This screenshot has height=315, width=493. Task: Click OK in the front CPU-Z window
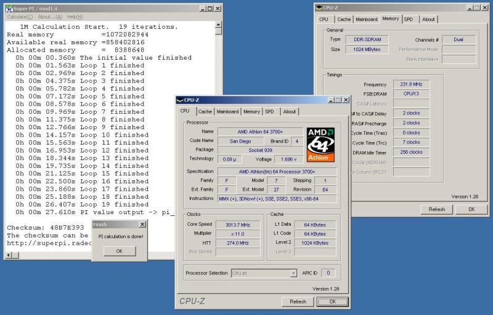click(333, 301)
